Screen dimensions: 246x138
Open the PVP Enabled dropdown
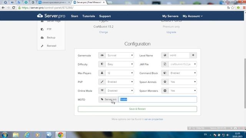coord(120,82)
